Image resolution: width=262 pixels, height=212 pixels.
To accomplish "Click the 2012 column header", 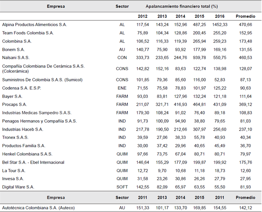I will click(x=143, y=16).
